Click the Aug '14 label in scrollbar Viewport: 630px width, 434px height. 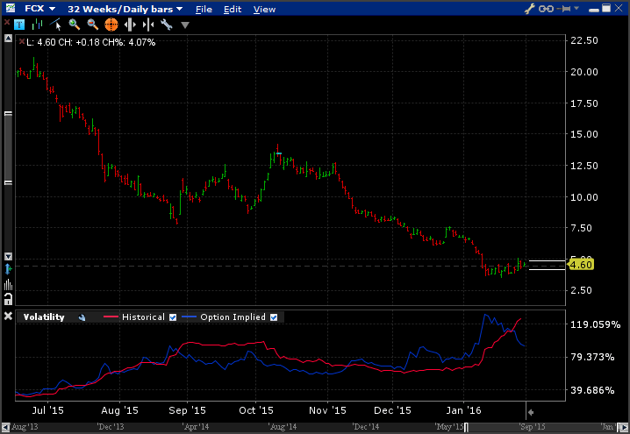coord(283,427)
